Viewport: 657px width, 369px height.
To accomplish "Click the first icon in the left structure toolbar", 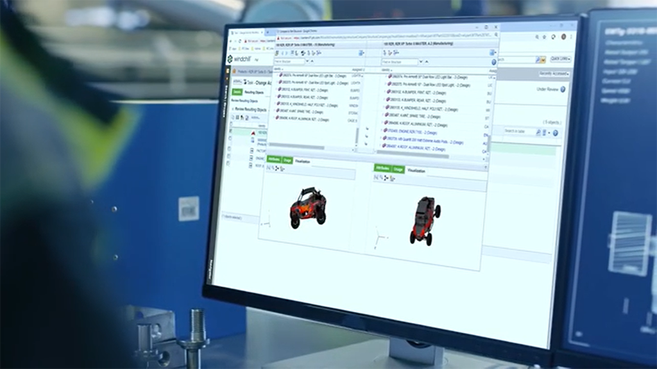I will 277,53.
